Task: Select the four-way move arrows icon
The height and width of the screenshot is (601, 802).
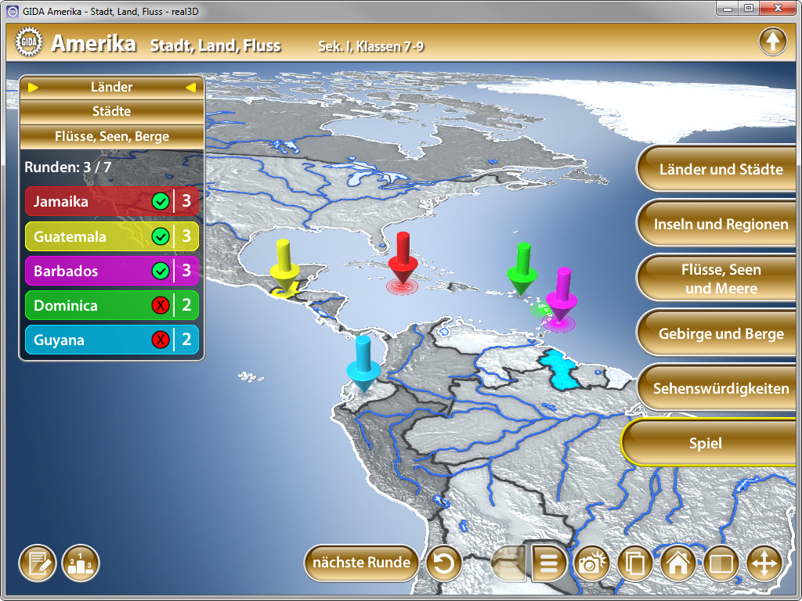Action: click(764, 563)
